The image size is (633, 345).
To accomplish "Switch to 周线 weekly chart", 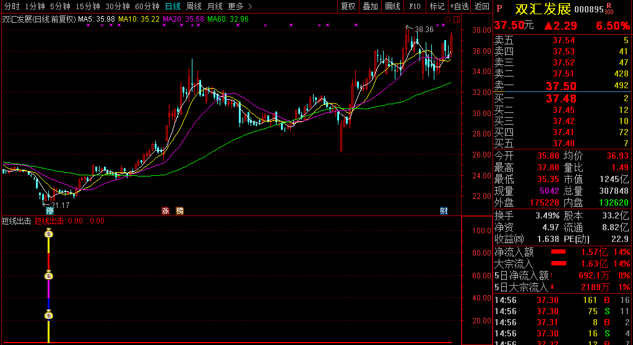I will [x=194, y=6].
